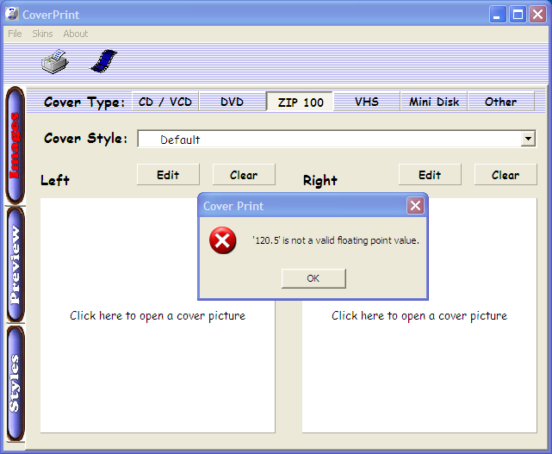
Task: Switch to Mini Disk cover type
Action: (x=433, y=102)
